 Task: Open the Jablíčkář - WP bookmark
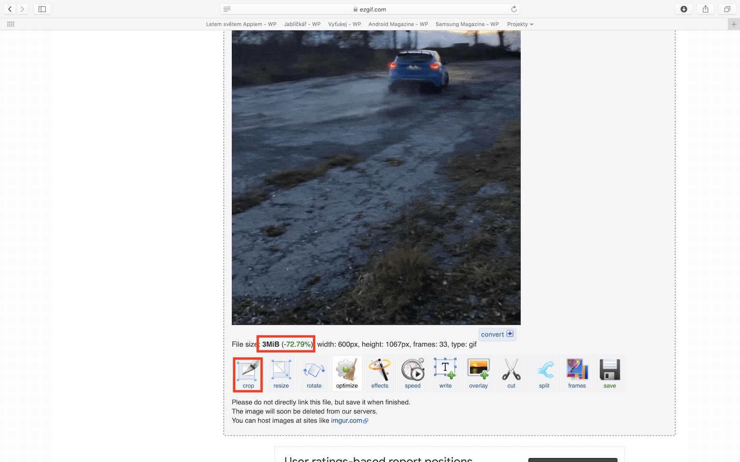pos(302,24)
